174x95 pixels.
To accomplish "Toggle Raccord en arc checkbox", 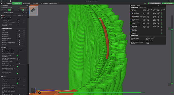I will click(x=18, y=83).
